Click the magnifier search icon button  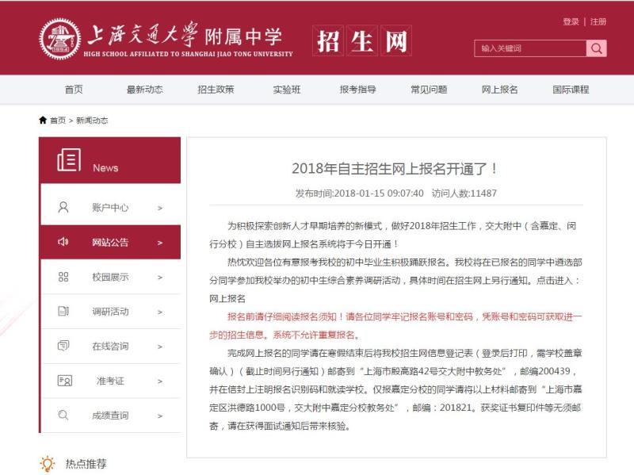click(x=596, y=48)
